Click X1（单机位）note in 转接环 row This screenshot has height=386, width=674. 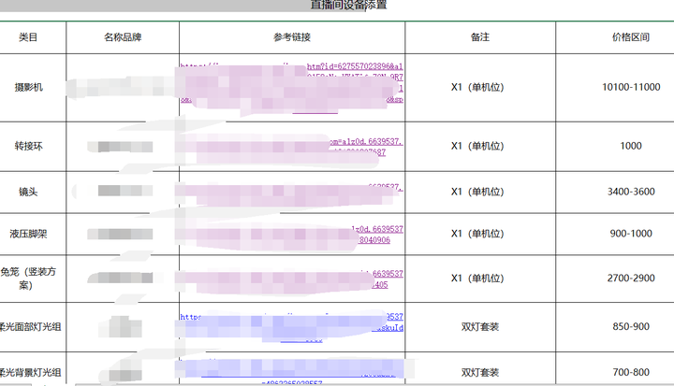[x=477, y=146]
